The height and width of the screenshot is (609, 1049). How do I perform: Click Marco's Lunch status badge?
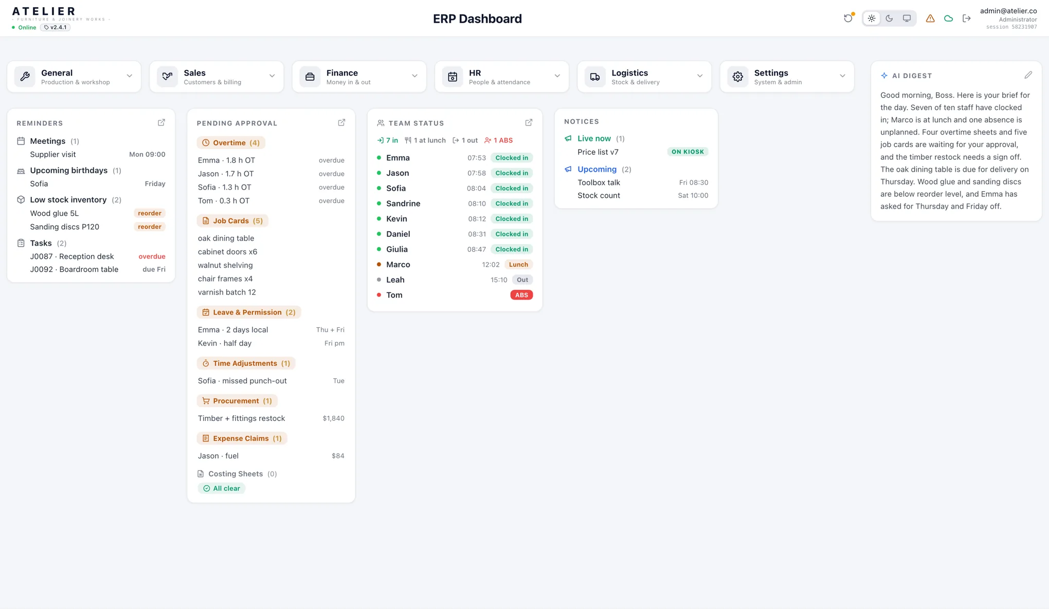click(518, 265)
